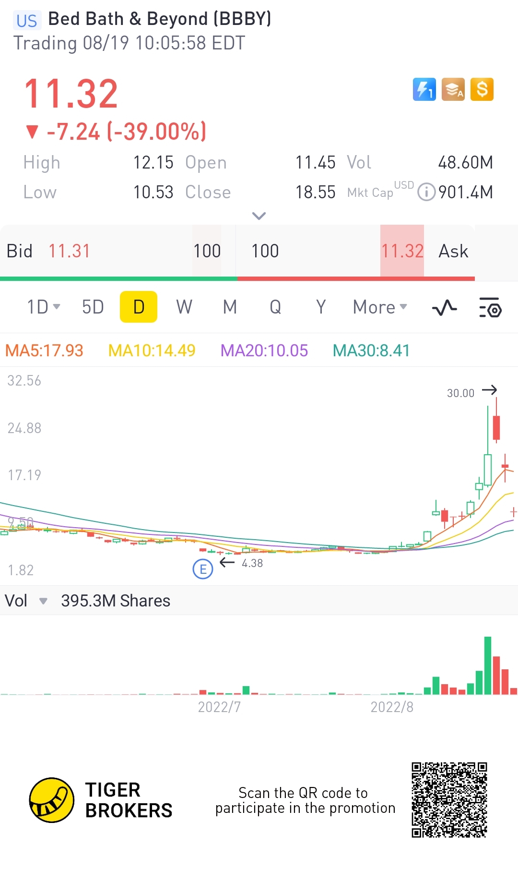The width and height of the screenshot is (518, 883).
Task: Switch to the Q quarterly tab
Action: point(275,307)
